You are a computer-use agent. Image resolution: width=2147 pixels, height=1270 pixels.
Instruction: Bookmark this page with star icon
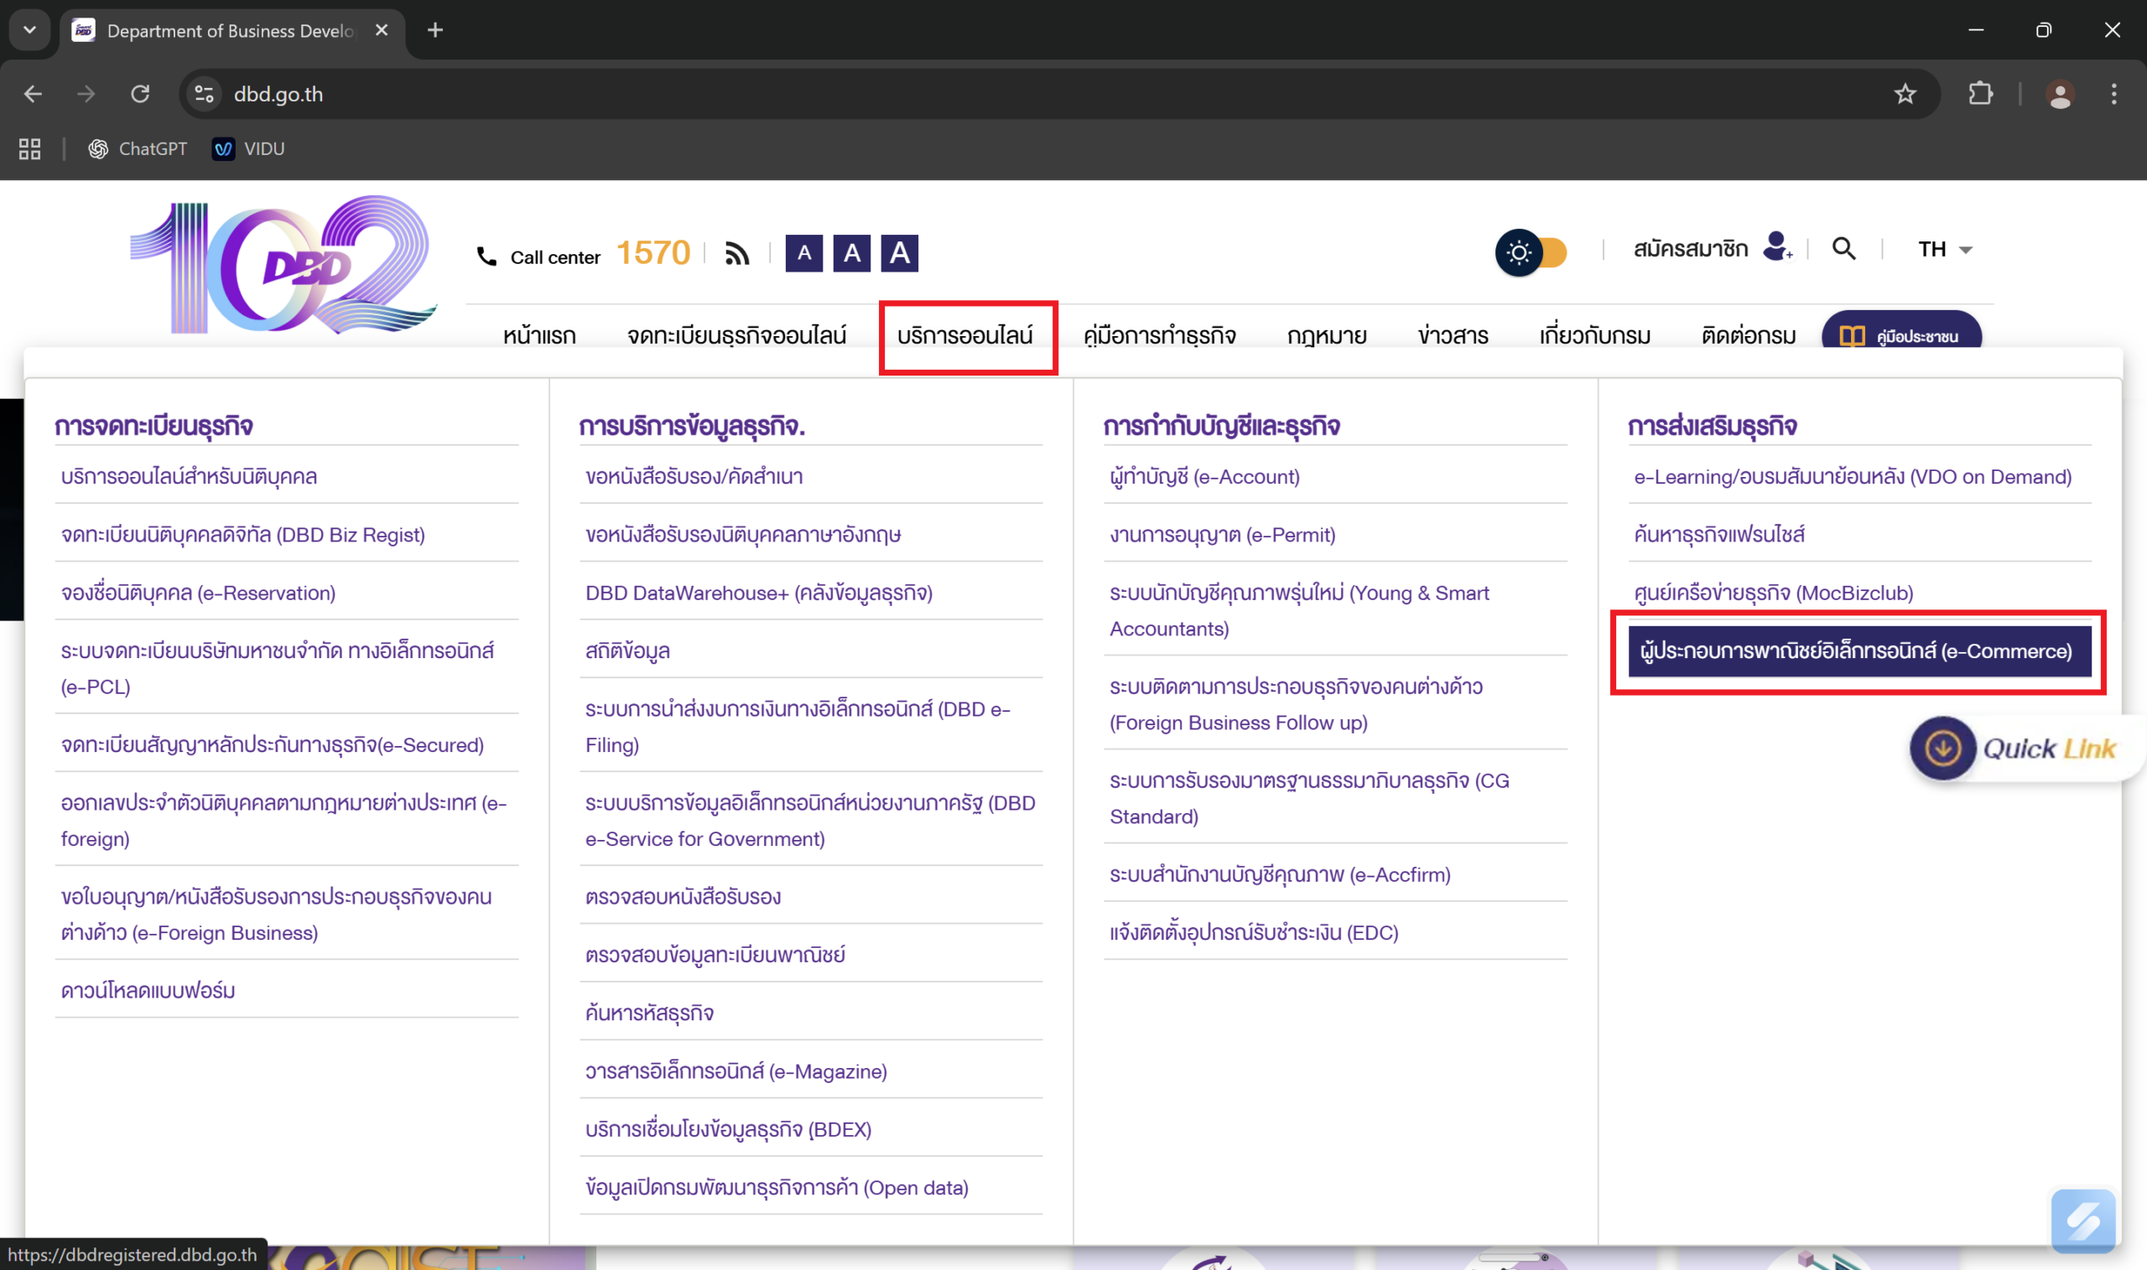1904,94
